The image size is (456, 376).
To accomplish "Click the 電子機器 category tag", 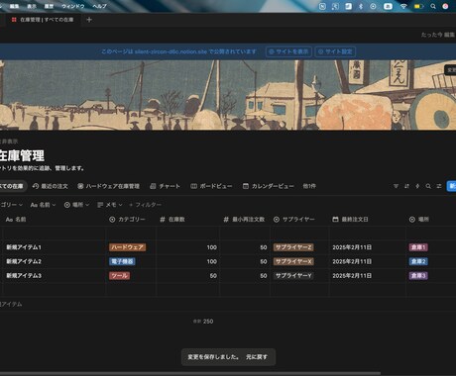I will [x=122, y=261].
